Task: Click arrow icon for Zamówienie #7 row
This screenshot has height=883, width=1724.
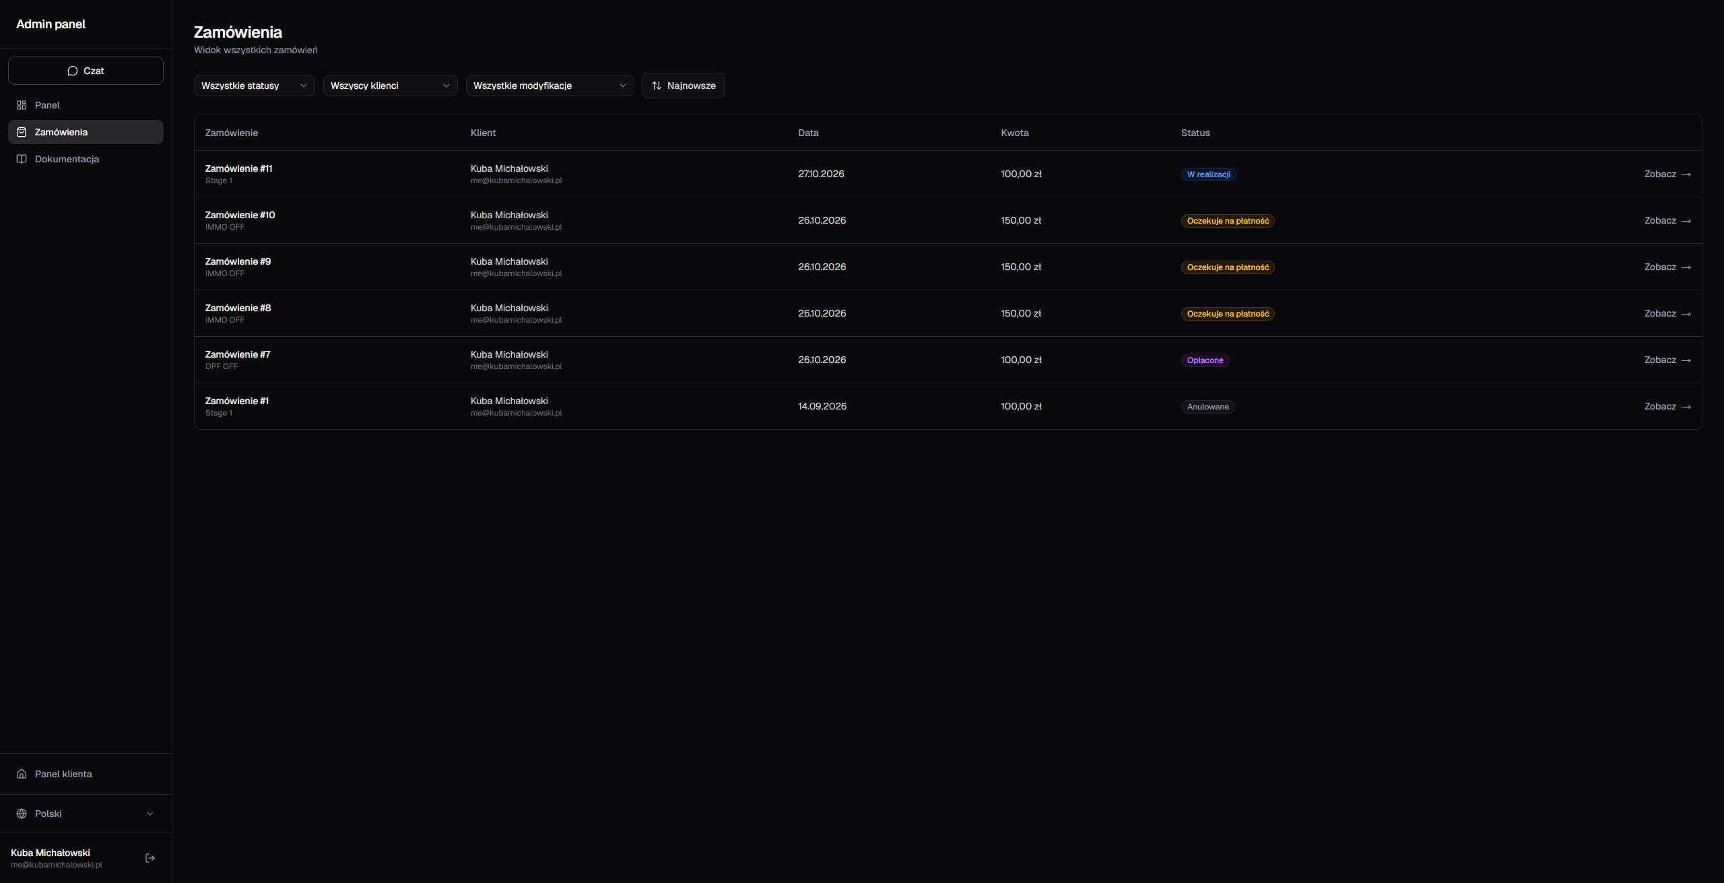Action: [x=1686, y=360]
